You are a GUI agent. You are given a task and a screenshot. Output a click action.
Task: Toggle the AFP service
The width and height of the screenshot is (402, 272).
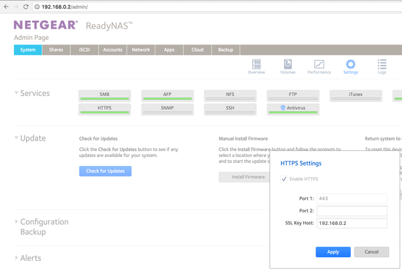[x=168, y=96]
